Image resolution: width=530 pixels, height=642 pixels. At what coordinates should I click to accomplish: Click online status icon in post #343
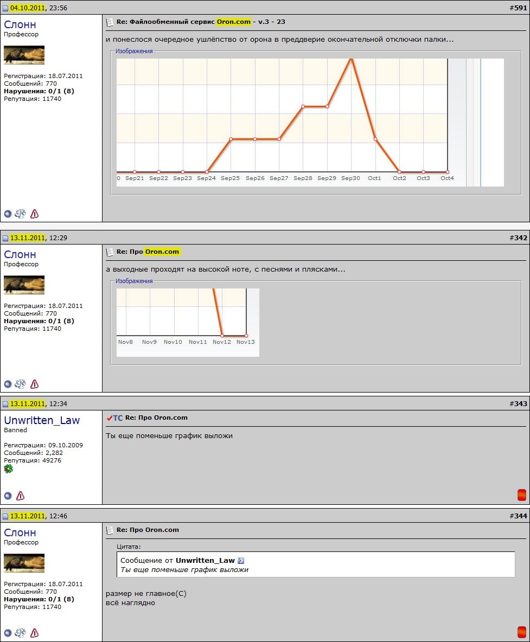pos(8,496)
